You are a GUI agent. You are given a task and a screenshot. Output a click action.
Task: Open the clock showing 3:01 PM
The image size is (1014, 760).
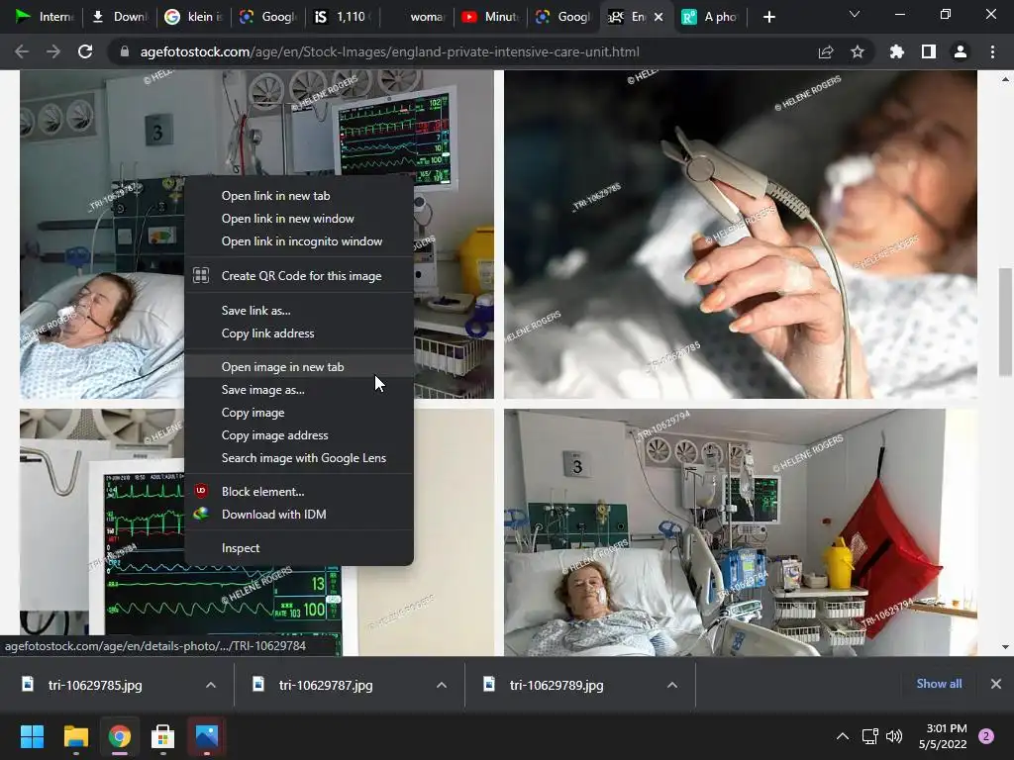pos(943,736)
